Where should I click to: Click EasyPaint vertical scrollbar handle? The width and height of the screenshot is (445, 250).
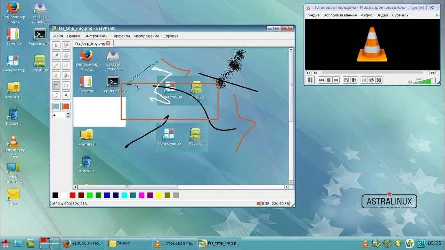(291, 87)
